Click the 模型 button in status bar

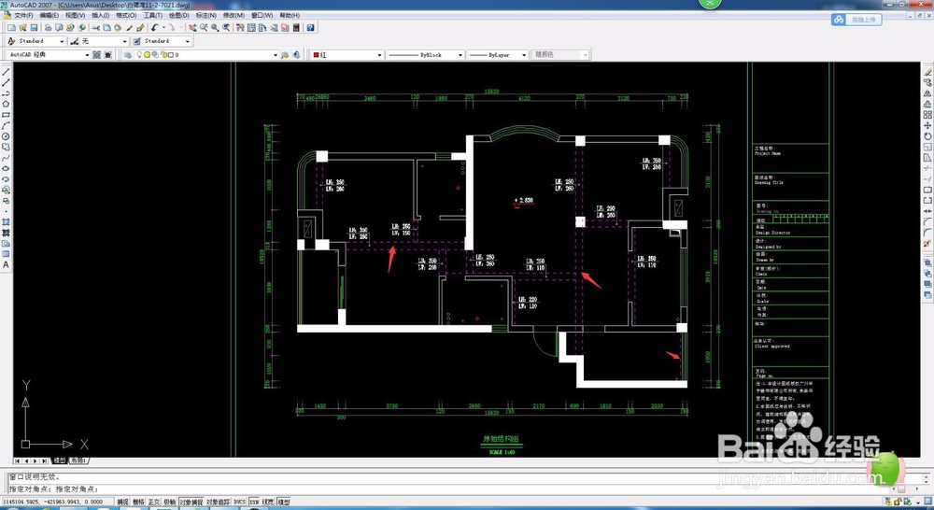coord(284,503)
